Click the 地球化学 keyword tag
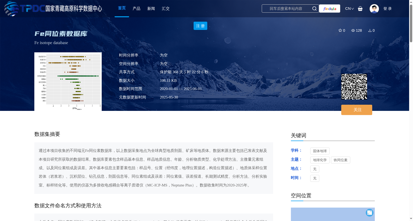The image size is (413, 221). [320, 160]
